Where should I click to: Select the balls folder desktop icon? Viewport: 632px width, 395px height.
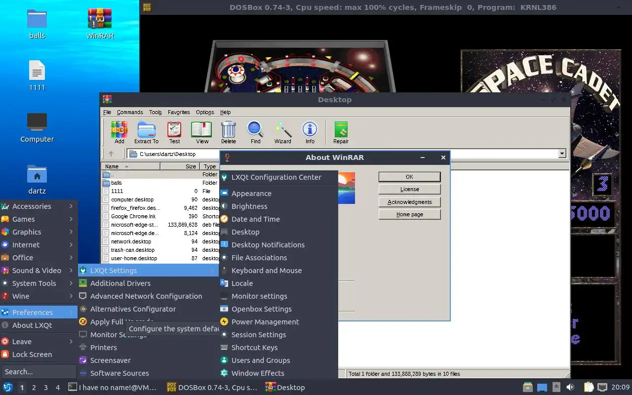[x=37, y=23]
